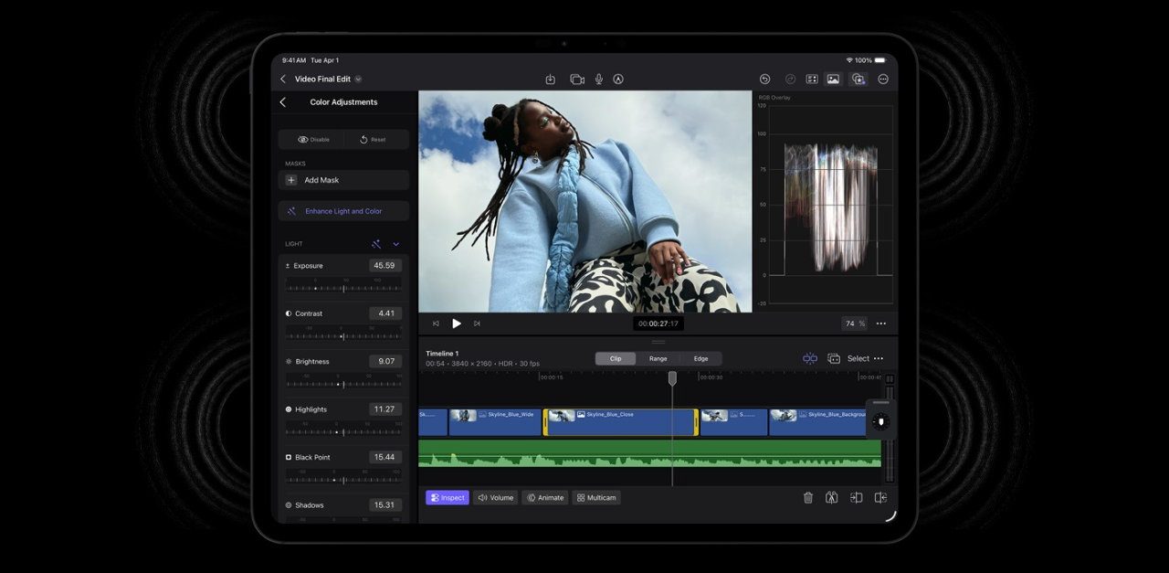Switch to Range selection mode
The width and height of the screenshot is (1169, 573).
[658, 358]
